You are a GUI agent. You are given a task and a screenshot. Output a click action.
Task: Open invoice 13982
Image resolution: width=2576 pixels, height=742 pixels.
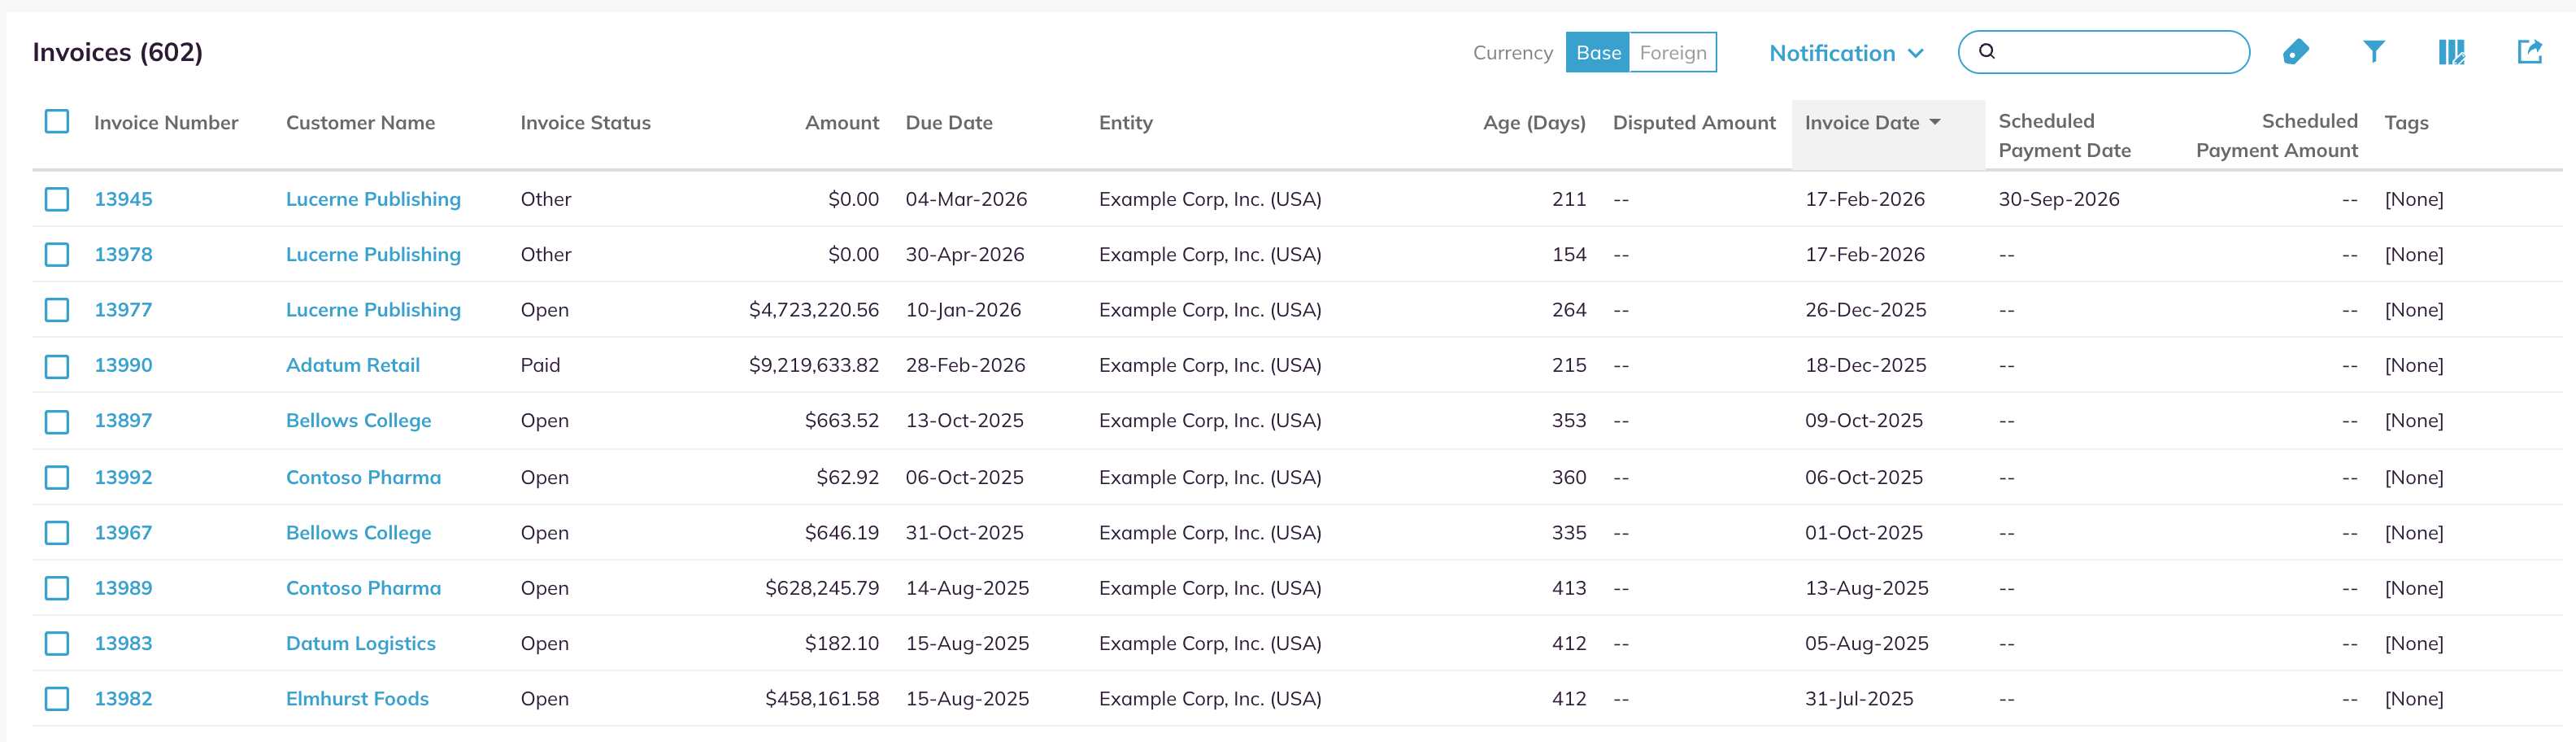click(123, 699)
